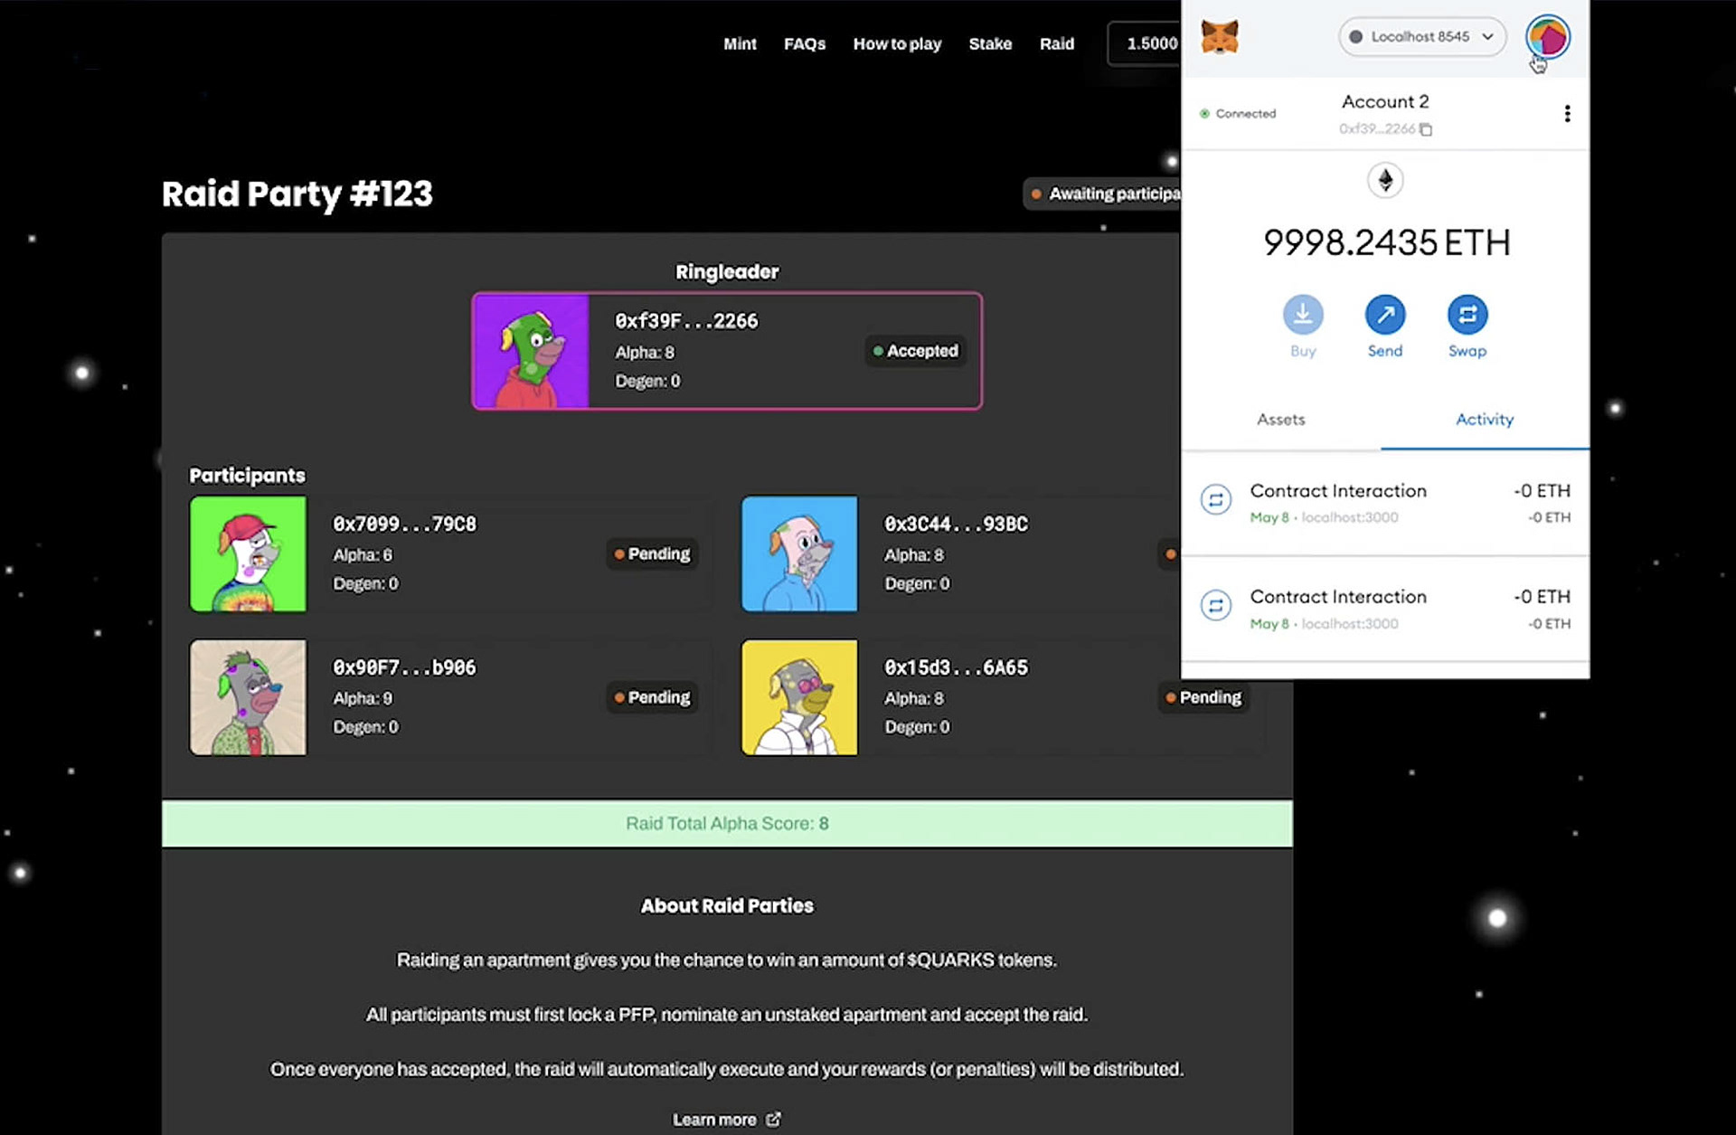Image resolution: width=1736 pixels, height=1135 pixels.
Task: Open the MetaMask account avatar menu
Action: [1547, 37]
